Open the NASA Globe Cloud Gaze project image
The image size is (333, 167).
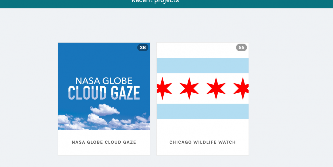(104, 86)
